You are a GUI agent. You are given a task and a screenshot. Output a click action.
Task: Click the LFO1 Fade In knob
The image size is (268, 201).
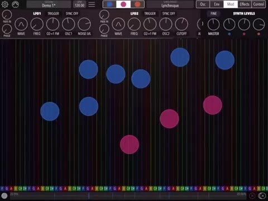(7, 15)
